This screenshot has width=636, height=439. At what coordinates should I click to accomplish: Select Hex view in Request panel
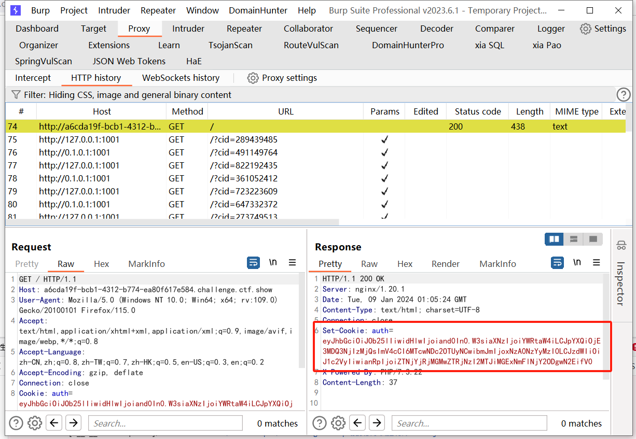102,264
